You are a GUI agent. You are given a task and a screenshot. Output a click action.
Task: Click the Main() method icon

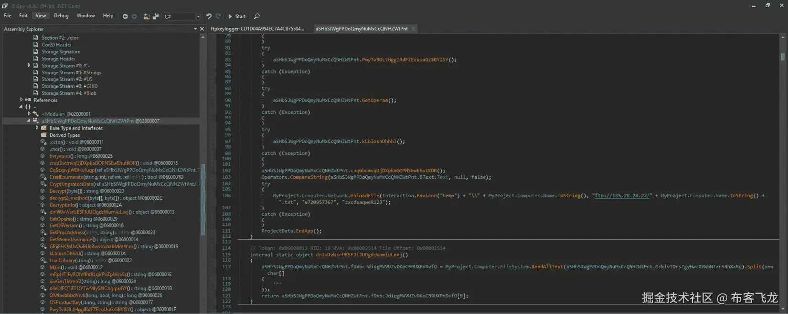coord(43,267)
